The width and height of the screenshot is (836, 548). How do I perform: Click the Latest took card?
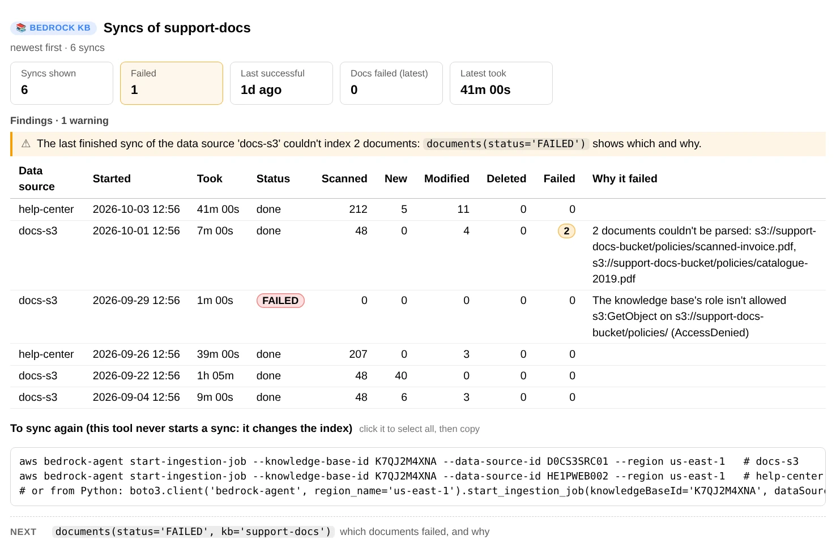coord(501,83)
